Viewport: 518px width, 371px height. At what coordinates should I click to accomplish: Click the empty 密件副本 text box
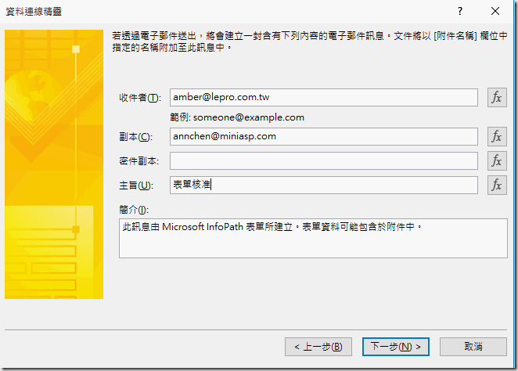(323, 160)
